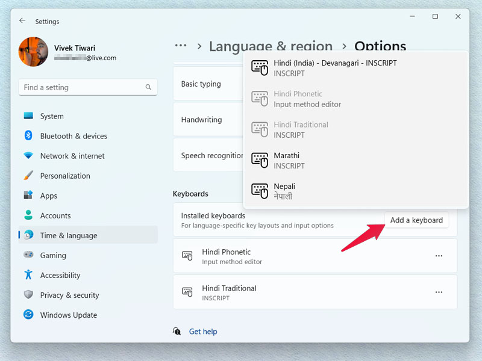Click the keyboard icon of installed Hindi Phonetic

[x=187, y=255]
